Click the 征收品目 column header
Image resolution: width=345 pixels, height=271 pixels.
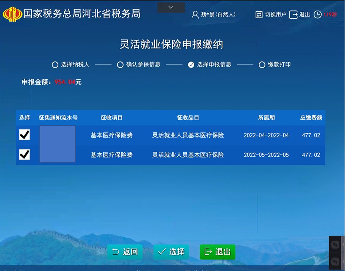pyautogui.click(x=188, y=118)
